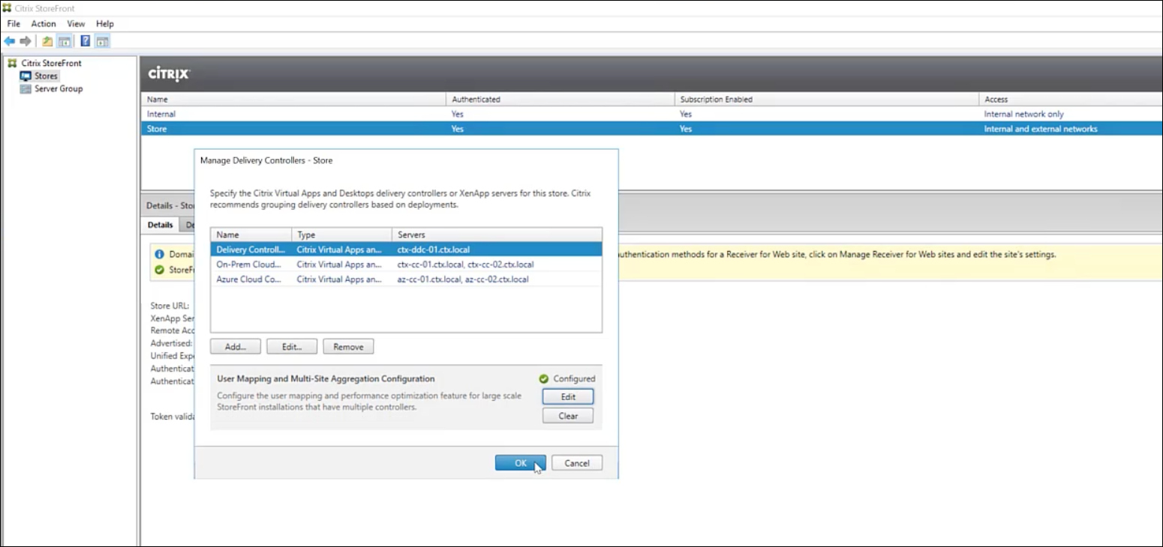
Task: Select the Internal store row
Action: click(651, 114)
